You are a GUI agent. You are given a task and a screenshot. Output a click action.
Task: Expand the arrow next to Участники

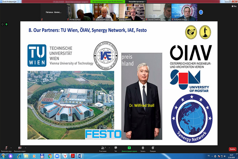[x=109, y=148]
